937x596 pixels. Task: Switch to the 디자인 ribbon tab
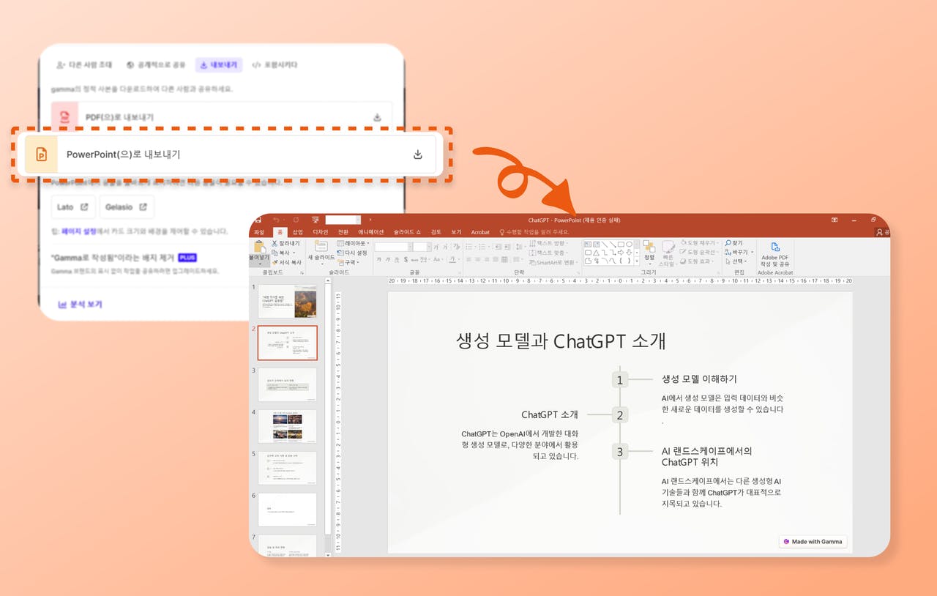click(321, 232)
